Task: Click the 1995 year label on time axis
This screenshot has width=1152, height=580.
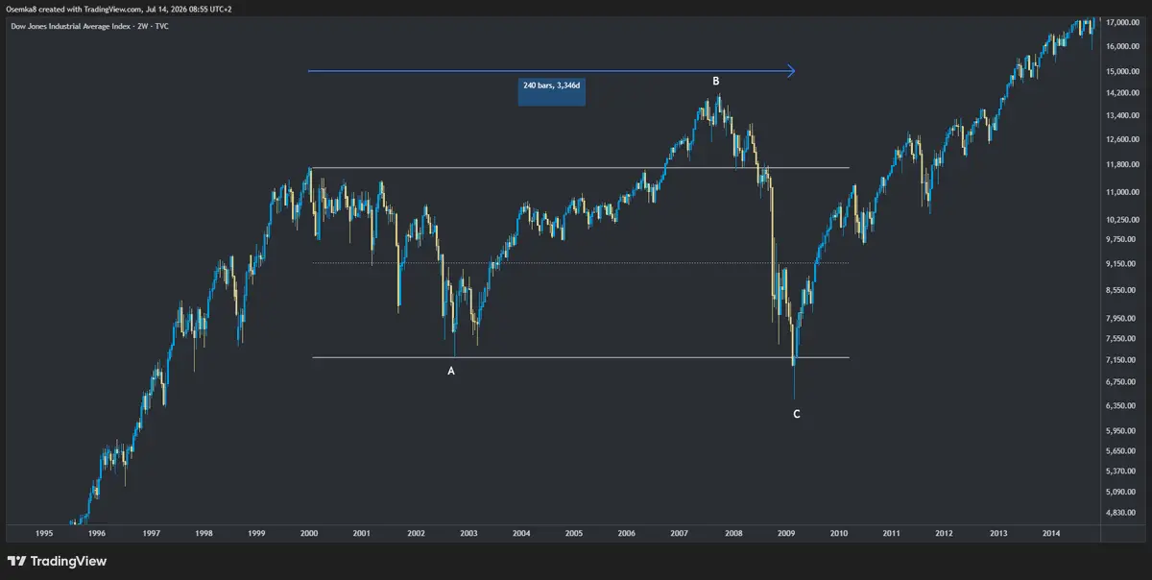Action: tap(43, 533)
